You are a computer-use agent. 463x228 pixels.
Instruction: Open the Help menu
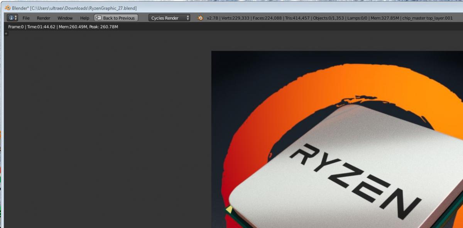tap(84, 18)
